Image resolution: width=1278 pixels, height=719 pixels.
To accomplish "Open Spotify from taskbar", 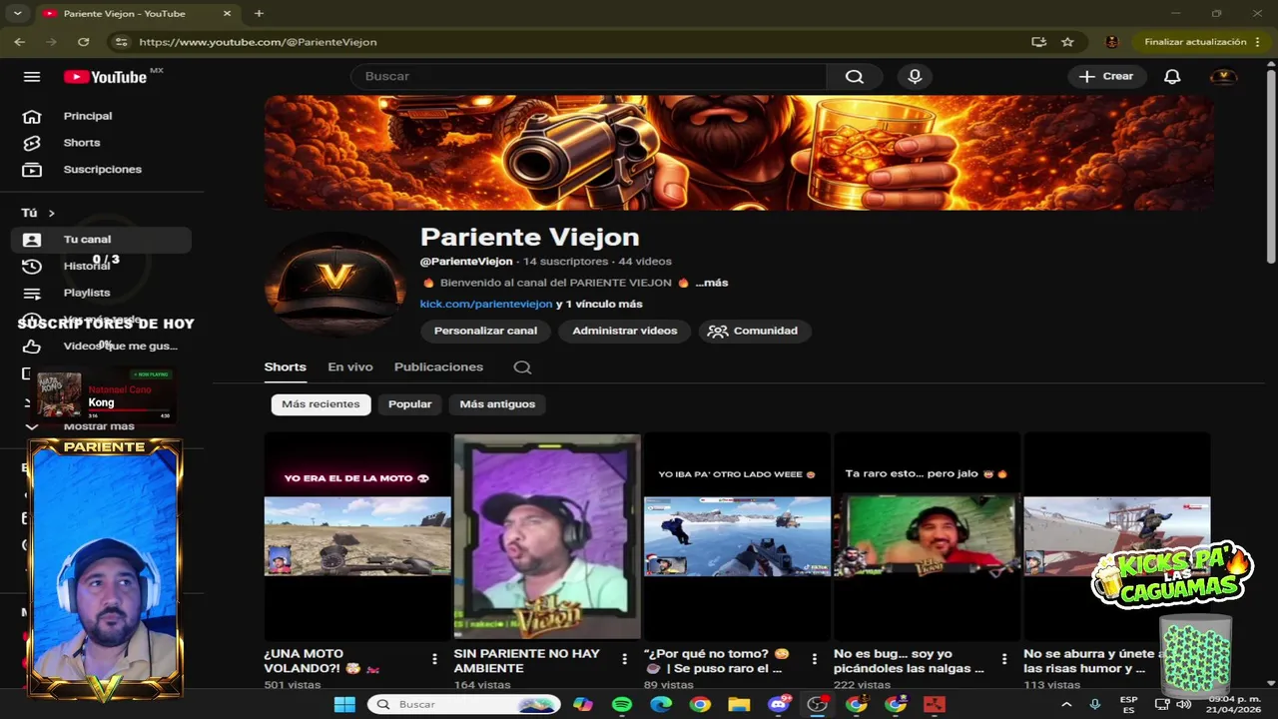I will pos(622,704).
